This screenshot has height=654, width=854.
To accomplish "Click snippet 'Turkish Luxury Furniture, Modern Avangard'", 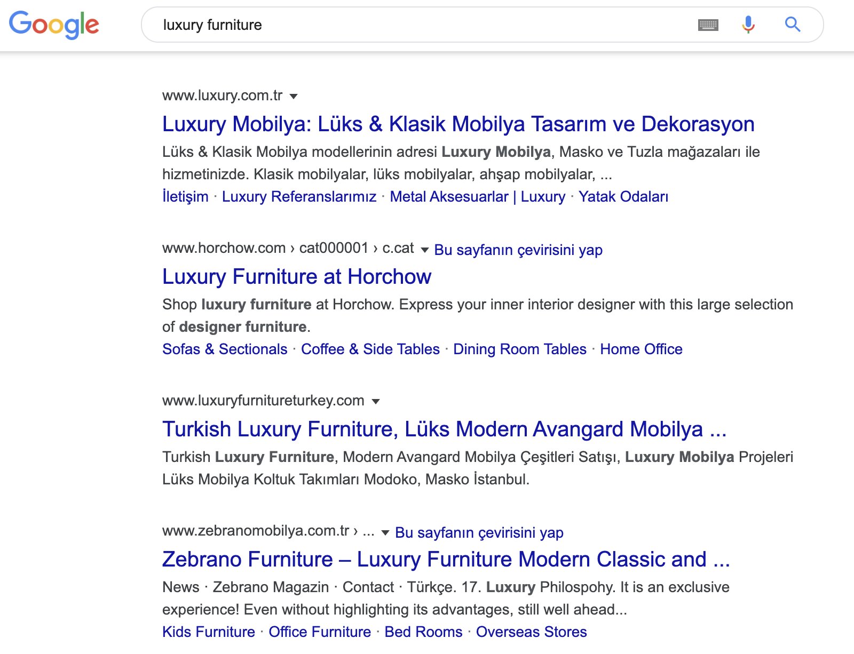I will point(478,468).
